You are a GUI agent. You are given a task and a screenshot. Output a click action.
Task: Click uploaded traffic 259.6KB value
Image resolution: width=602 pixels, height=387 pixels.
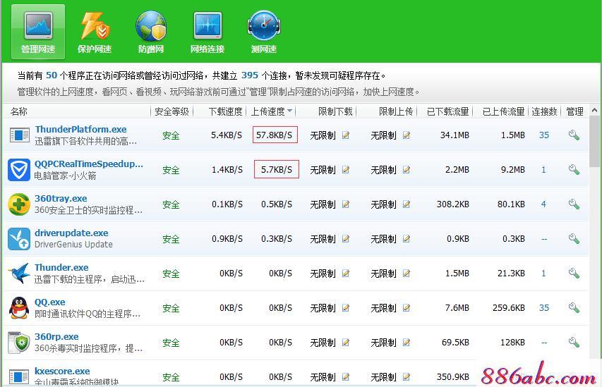(x=509, y=307)
